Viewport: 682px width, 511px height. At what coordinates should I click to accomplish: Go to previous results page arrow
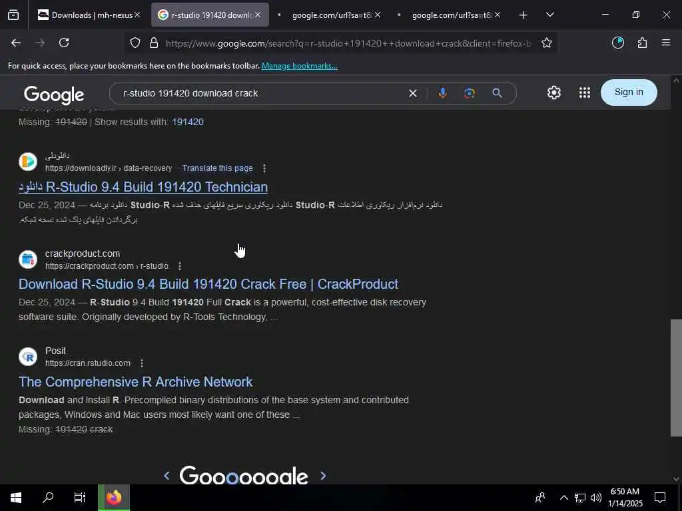tap(167, 476)
